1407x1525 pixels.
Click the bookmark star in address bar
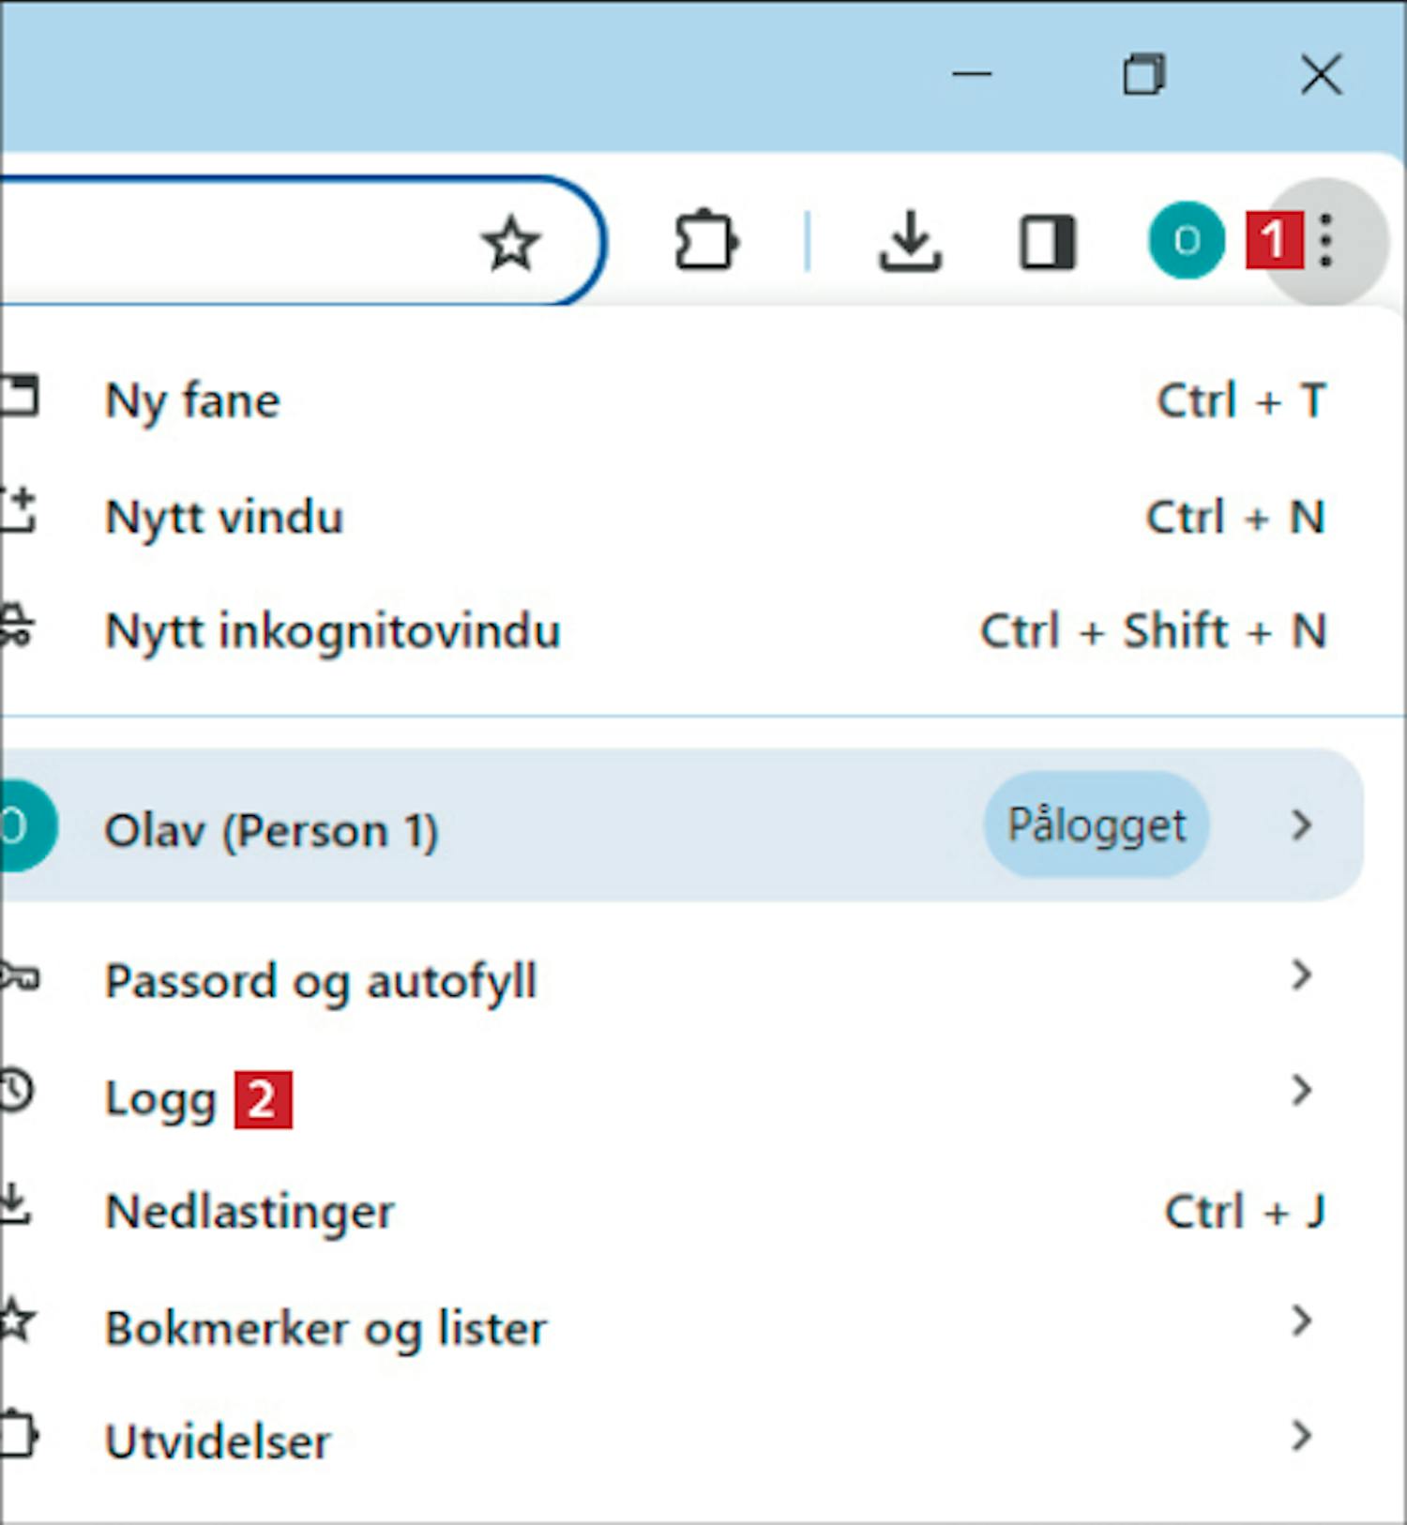pyautogui.click(x=511, y=244)
